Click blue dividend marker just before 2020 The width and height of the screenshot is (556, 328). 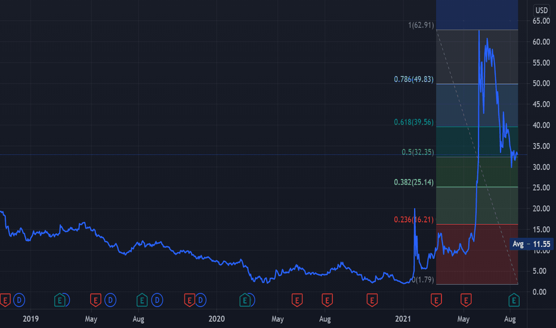click(x=200, y=301)
